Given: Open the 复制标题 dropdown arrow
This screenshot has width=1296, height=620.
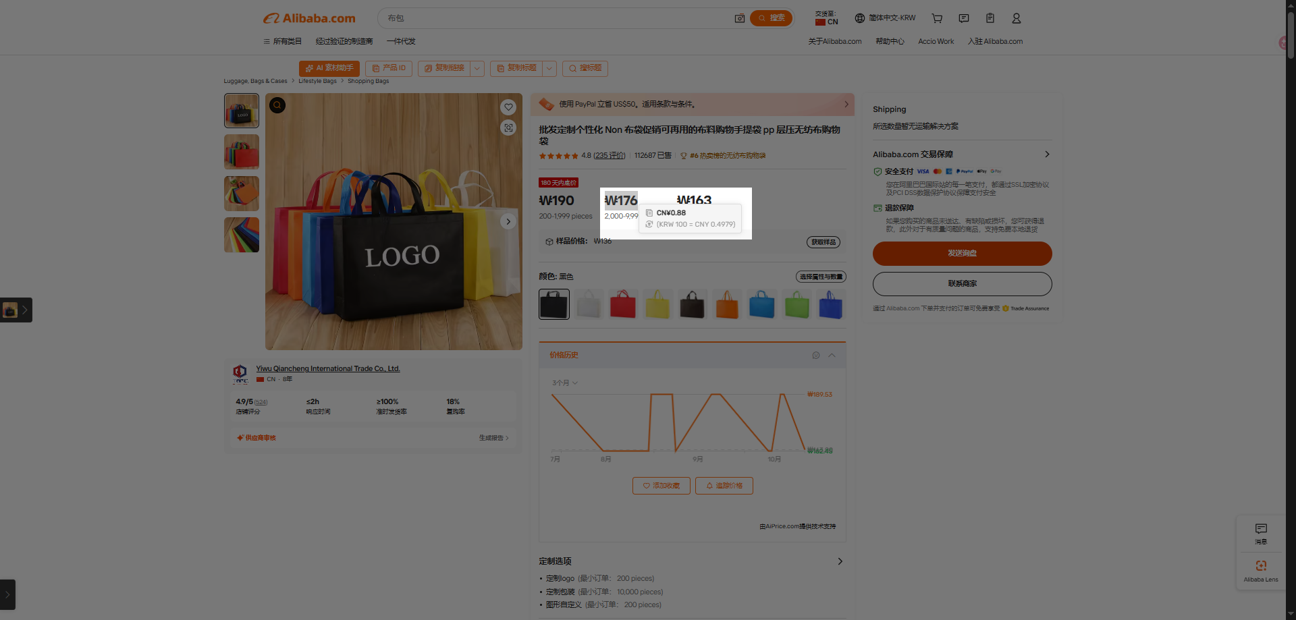Looking at the screenshot, I should (x=549, y=68).
